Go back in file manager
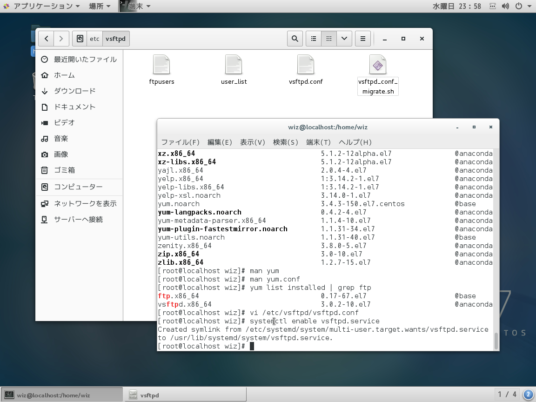Image resolution: width=536 pixels, height=402 pixels. 46,39
